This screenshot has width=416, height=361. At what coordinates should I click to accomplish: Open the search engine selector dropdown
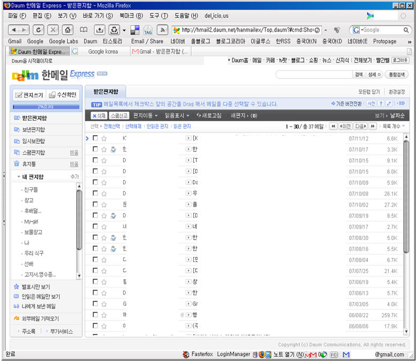(357, 30)
